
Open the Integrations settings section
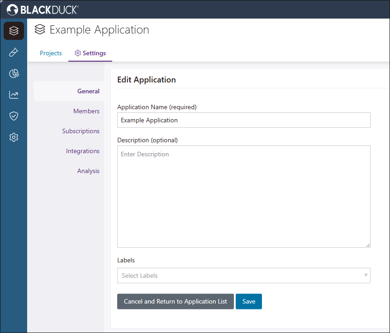(x=83, y=151)
